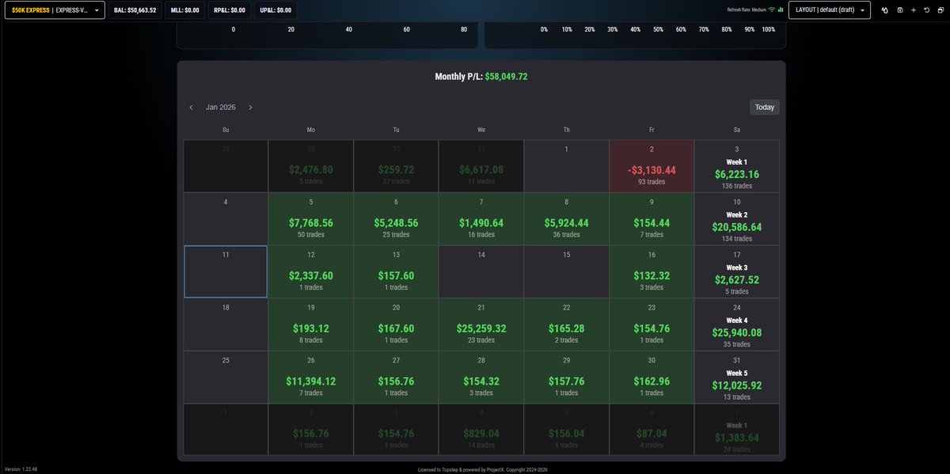This screenshot has width=950, height=474.
Task: Expand the EXPRESS-V account selector arrow
Action: [x=98, y=9]
